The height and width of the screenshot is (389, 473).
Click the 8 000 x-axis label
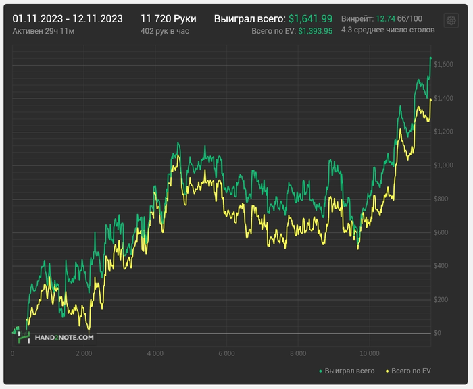[x=298, y=353]
